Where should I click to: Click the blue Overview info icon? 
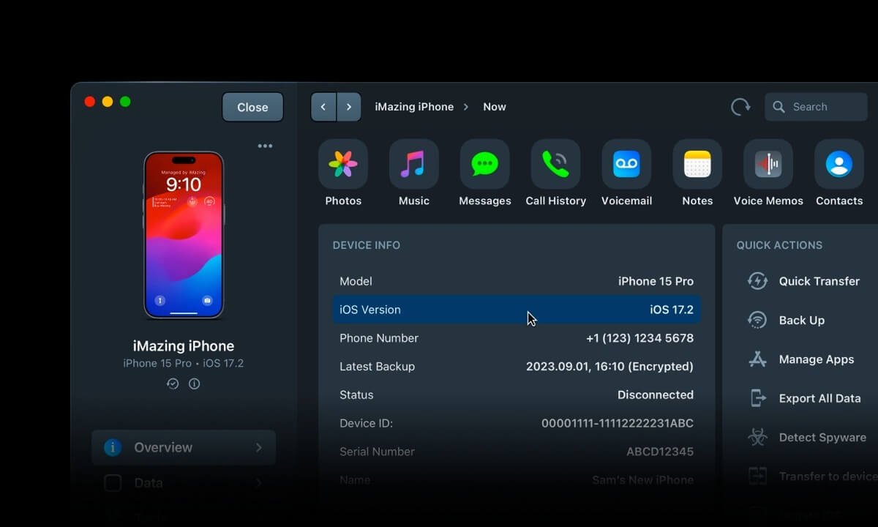click(x=113, y=447)
